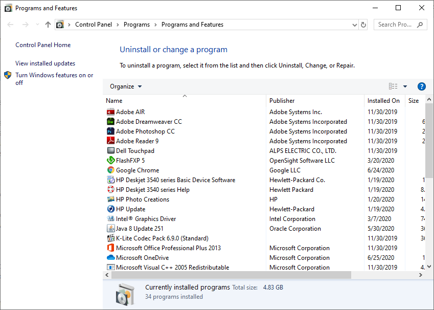Viewport: 434px width, 310px height.
Task: Click the Dell Touchpad icon
Action: 111,151
